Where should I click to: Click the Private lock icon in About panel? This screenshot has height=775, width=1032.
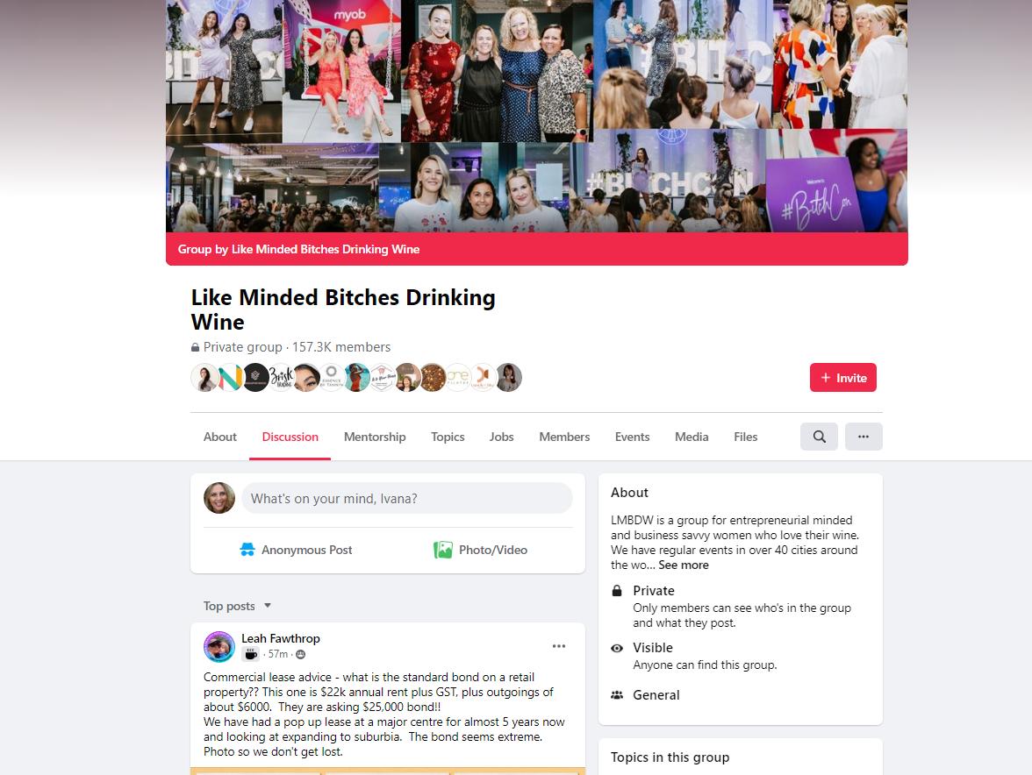click(x=617, y=590)
